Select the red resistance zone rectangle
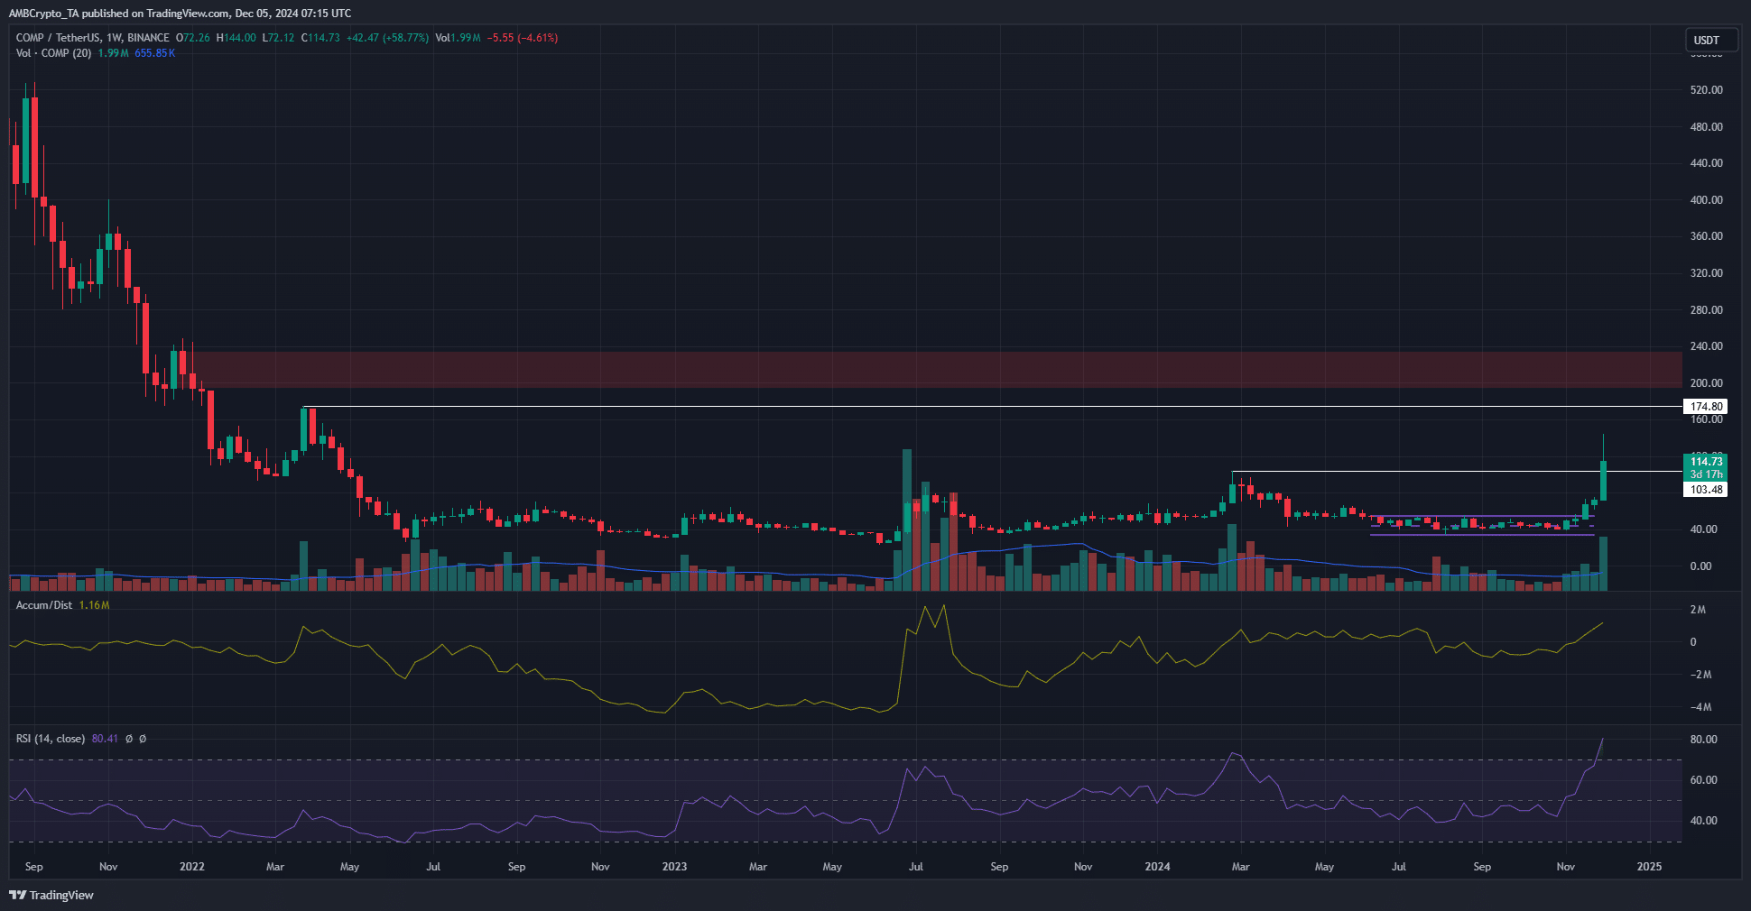The image size is (1751, 911). click(x=936, y=369)
